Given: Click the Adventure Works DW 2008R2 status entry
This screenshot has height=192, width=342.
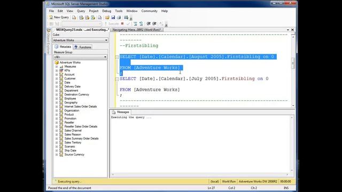Looking at the screenshot, I should 258,181.
